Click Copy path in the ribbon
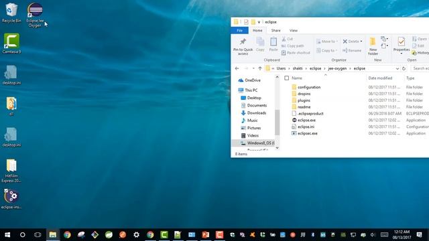Viewport: 429px width, 241px height. (292, 46)
